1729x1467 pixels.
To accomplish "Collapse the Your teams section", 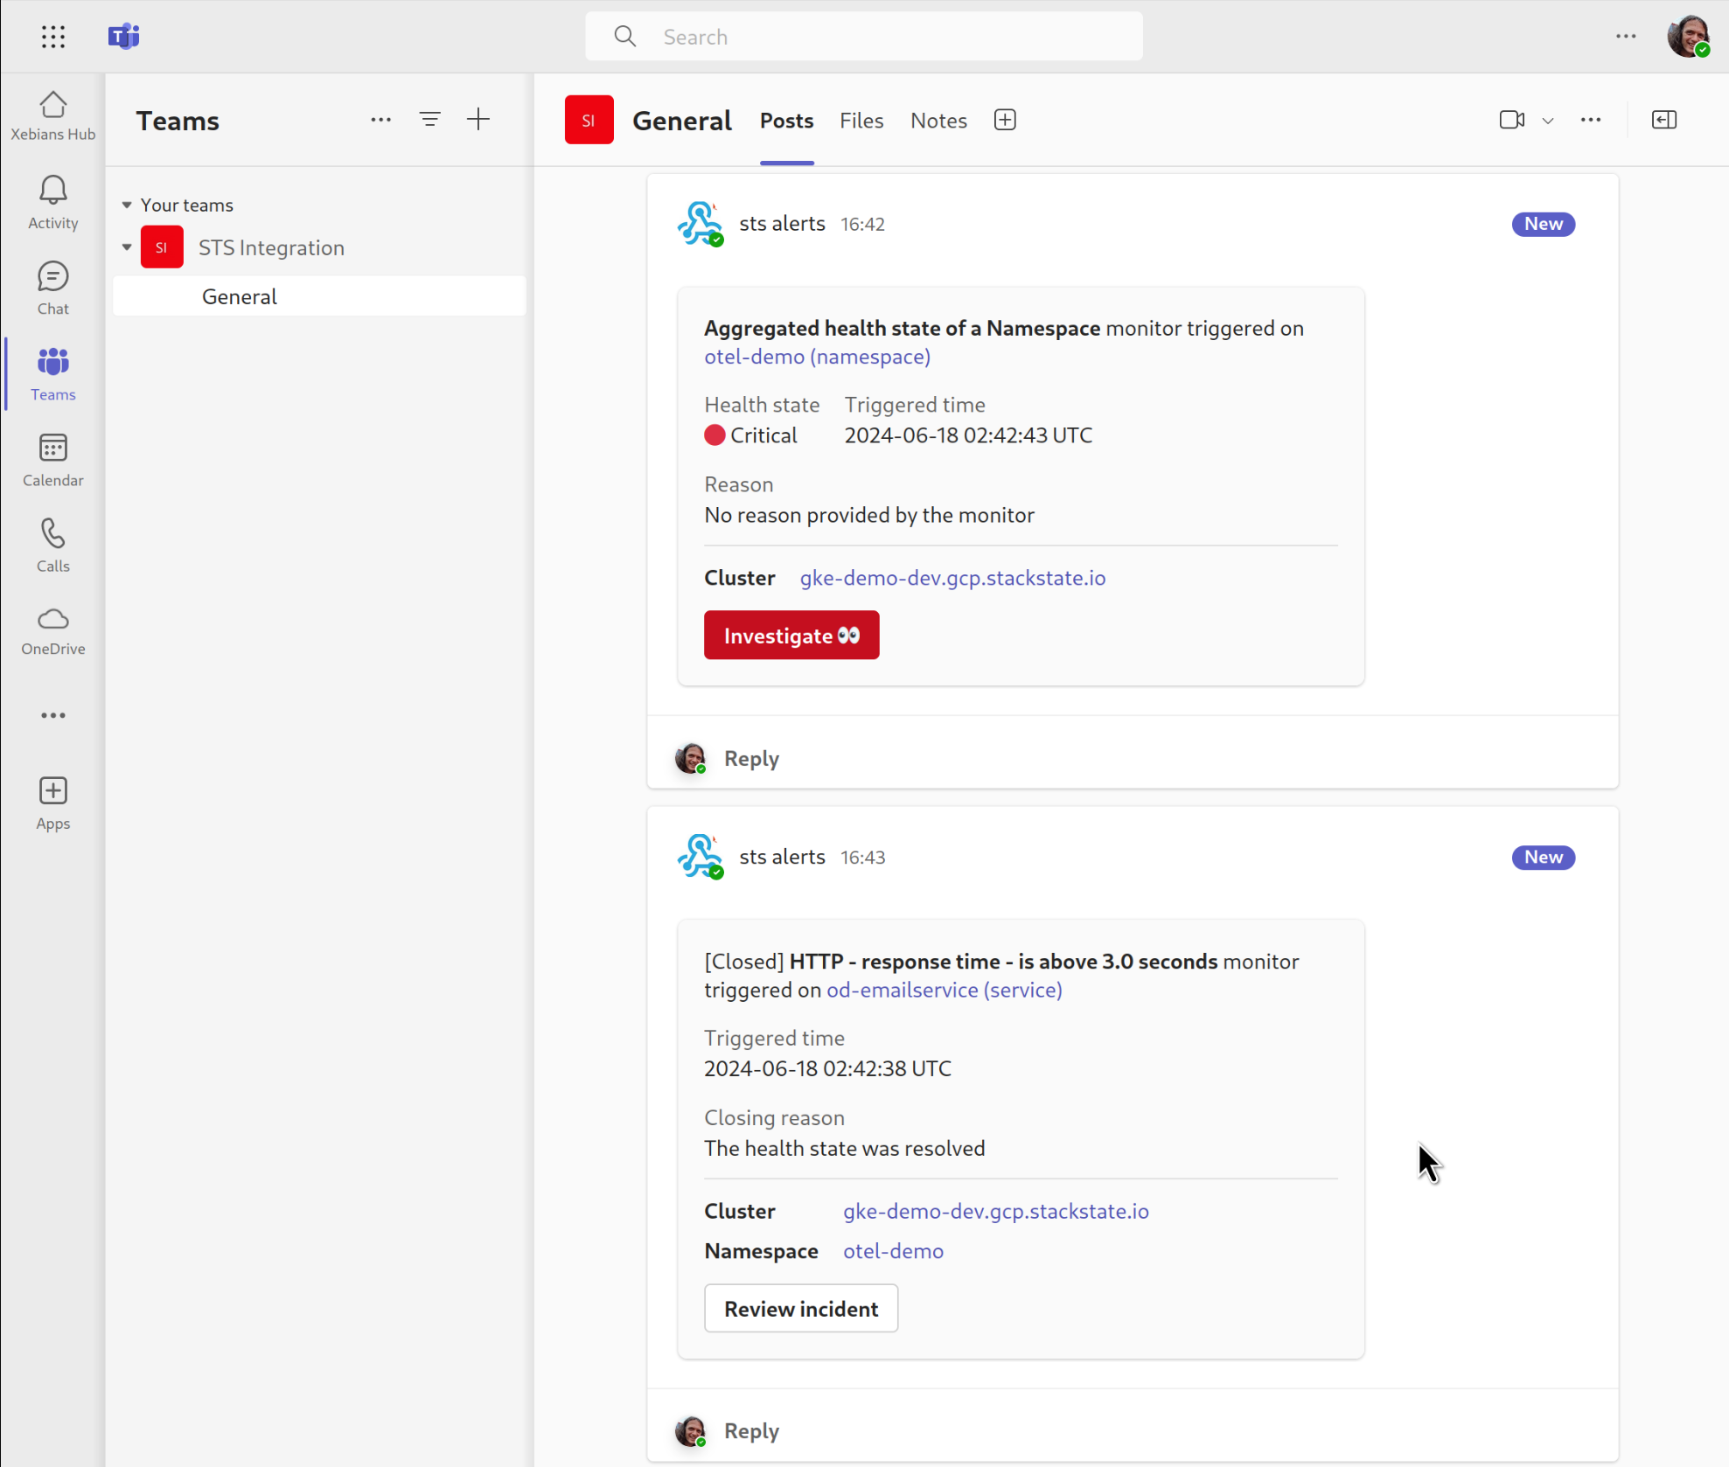I will pos(126,205).
